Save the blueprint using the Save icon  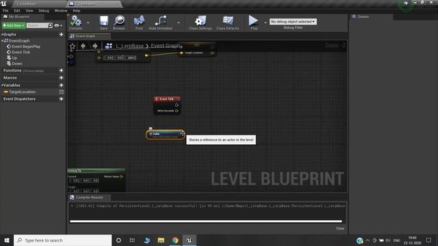click(103, 23)
